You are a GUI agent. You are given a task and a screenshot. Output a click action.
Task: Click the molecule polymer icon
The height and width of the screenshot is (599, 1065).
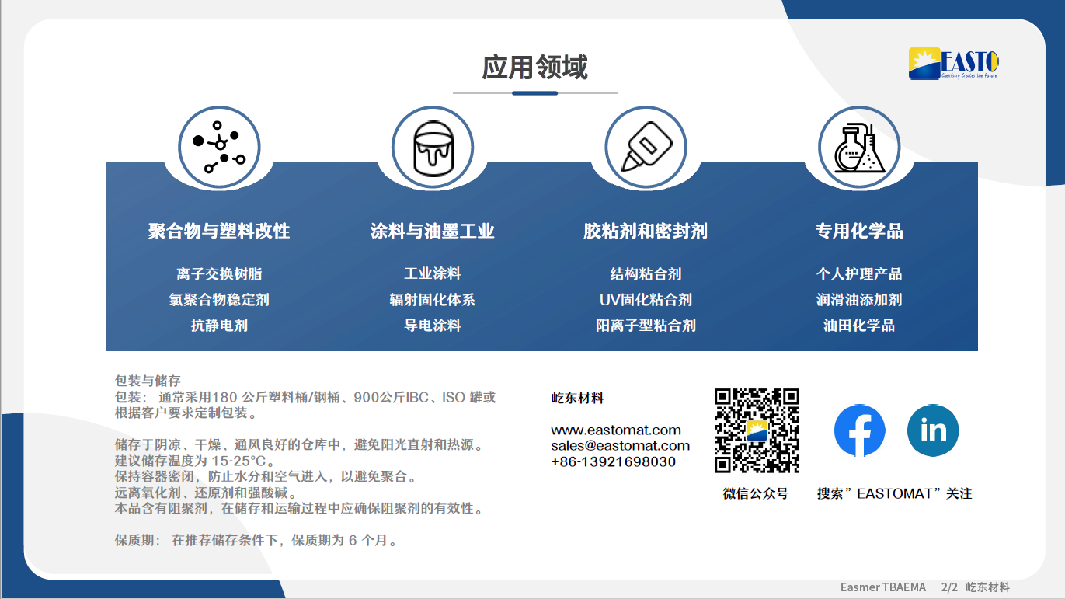click(219, 147)
